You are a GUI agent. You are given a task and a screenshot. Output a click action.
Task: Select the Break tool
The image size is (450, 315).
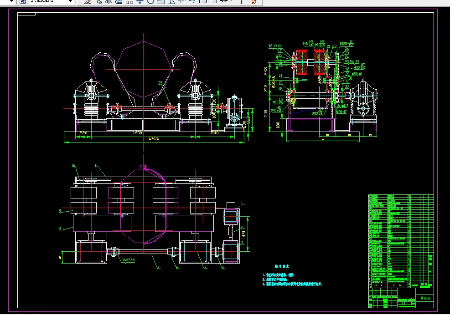pos(213,2)
